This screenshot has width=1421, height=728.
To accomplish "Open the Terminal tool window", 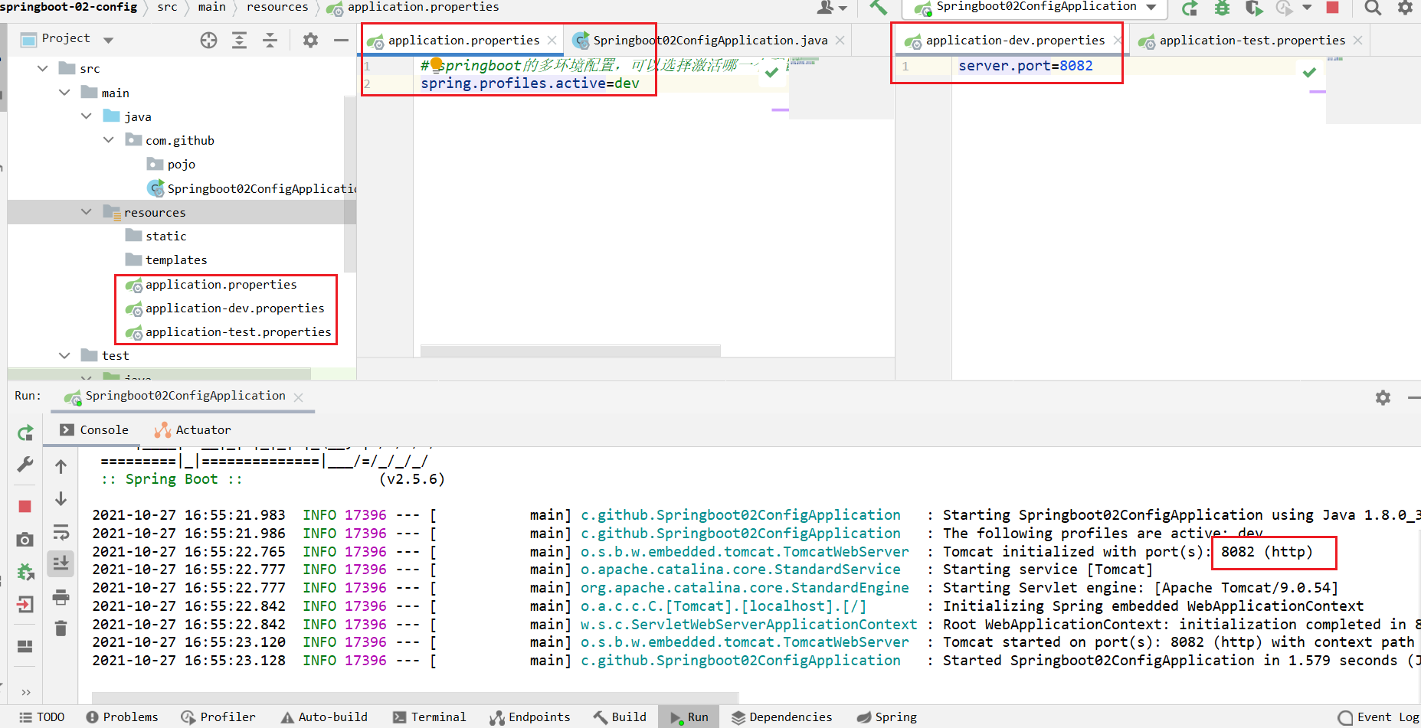I will coord(430,717).
